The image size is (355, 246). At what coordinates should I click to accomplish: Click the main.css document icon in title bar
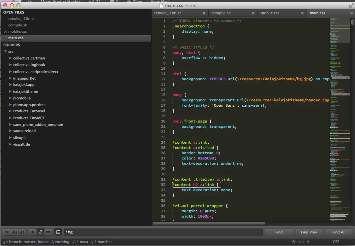coord(161,5)
